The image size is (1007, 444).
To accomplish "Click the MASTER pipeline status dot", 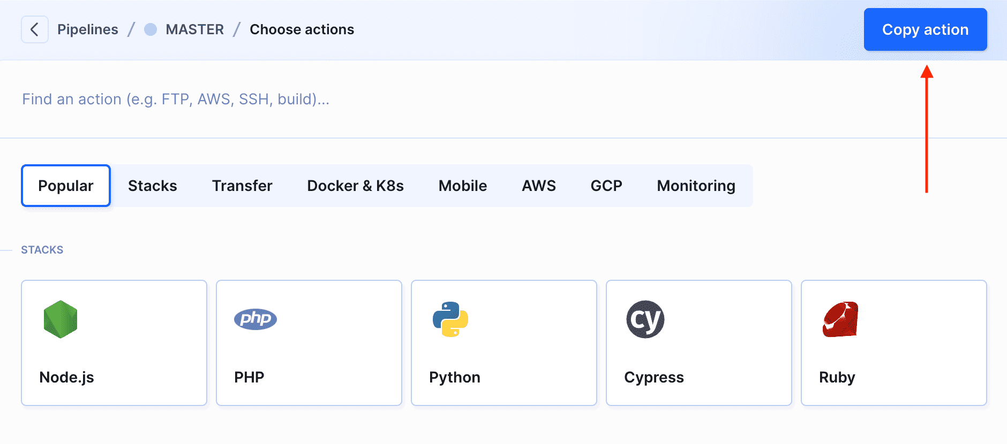I will point(151,29).
